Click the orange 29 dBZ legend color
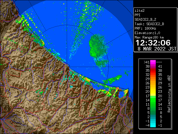Image resolution: width=178 pixels, height=134 pixels. click(x=153, y=79)
